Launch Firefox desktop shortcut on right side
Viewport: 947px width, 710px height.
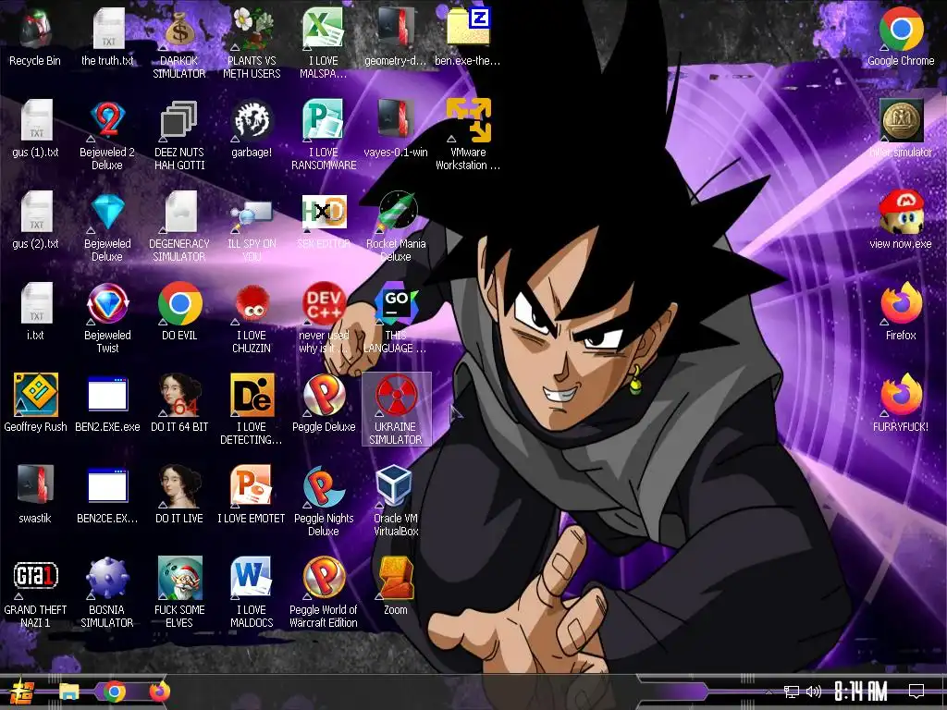point(901,312)
